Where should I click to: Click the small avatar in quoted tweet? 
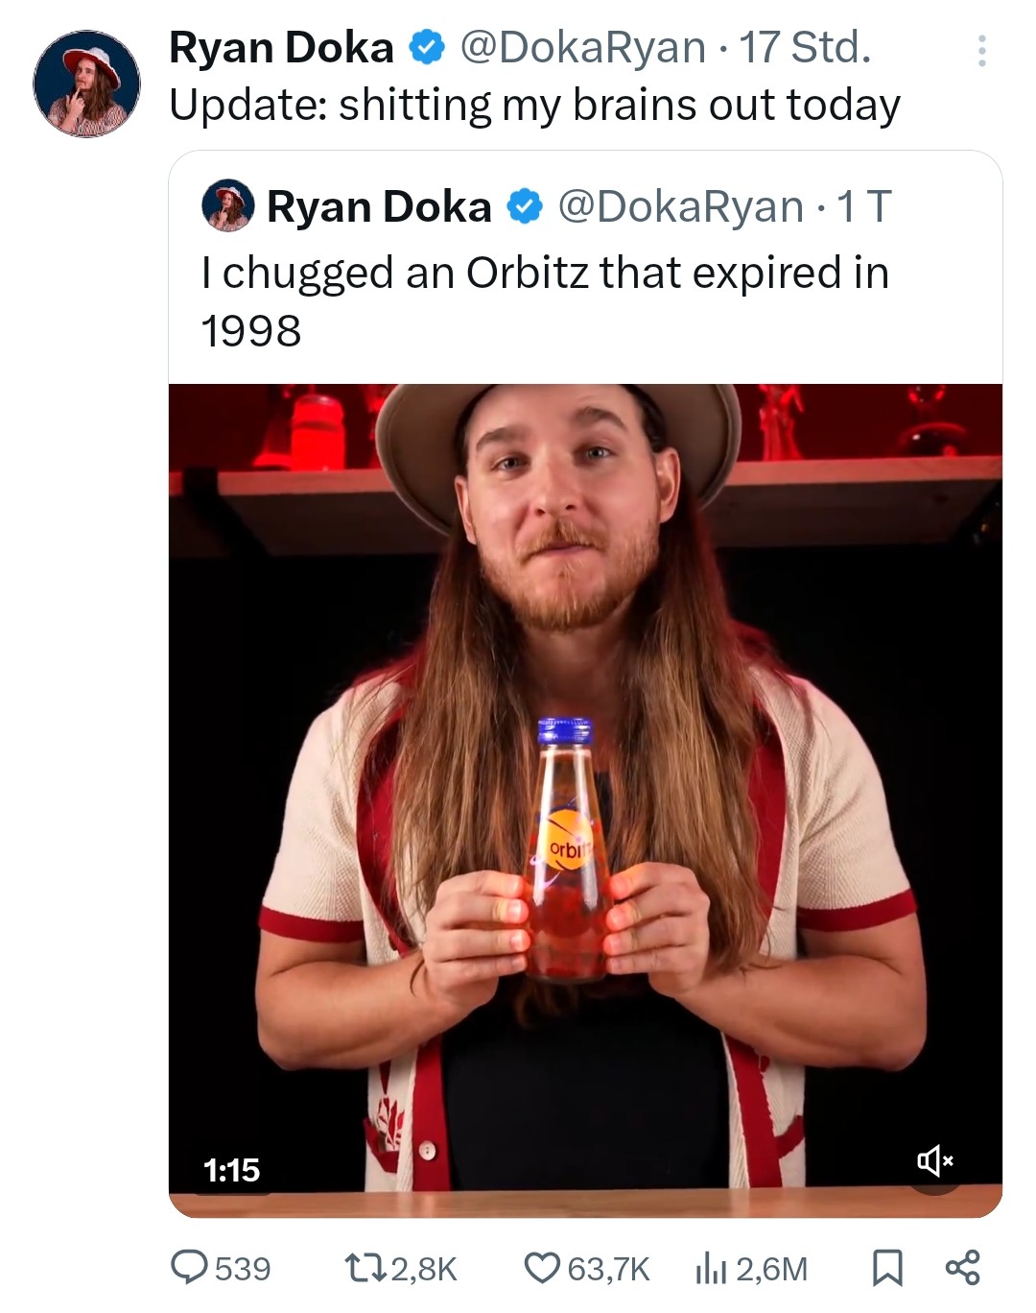click(227, 206)
